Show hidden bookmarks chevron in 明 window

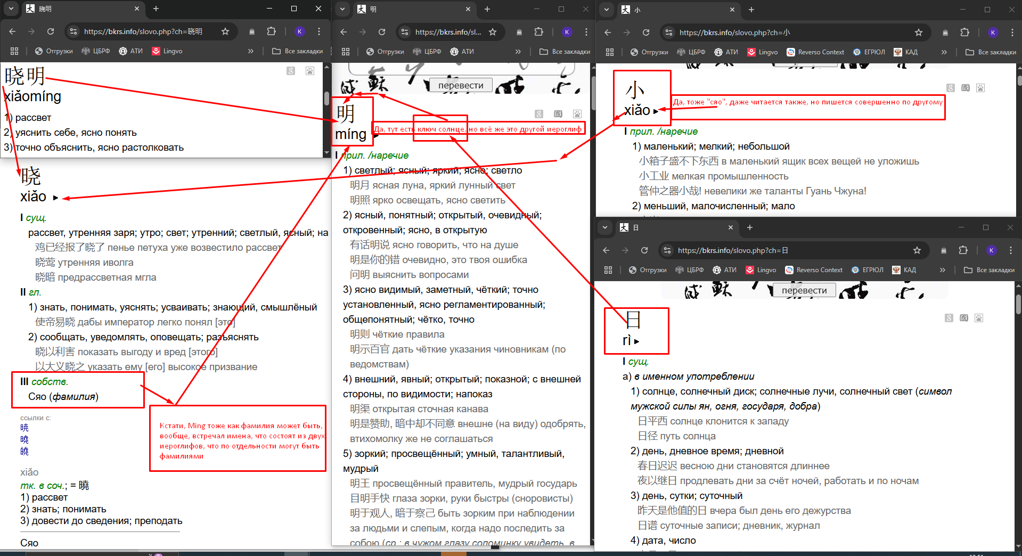(518, 52)
